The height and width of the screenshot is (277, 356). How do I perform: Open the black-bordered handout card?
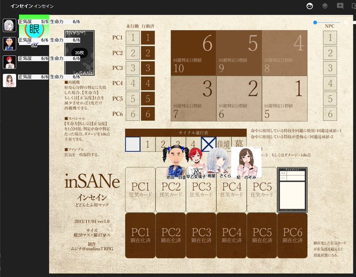pyautogui.click(x=293, y=190)
